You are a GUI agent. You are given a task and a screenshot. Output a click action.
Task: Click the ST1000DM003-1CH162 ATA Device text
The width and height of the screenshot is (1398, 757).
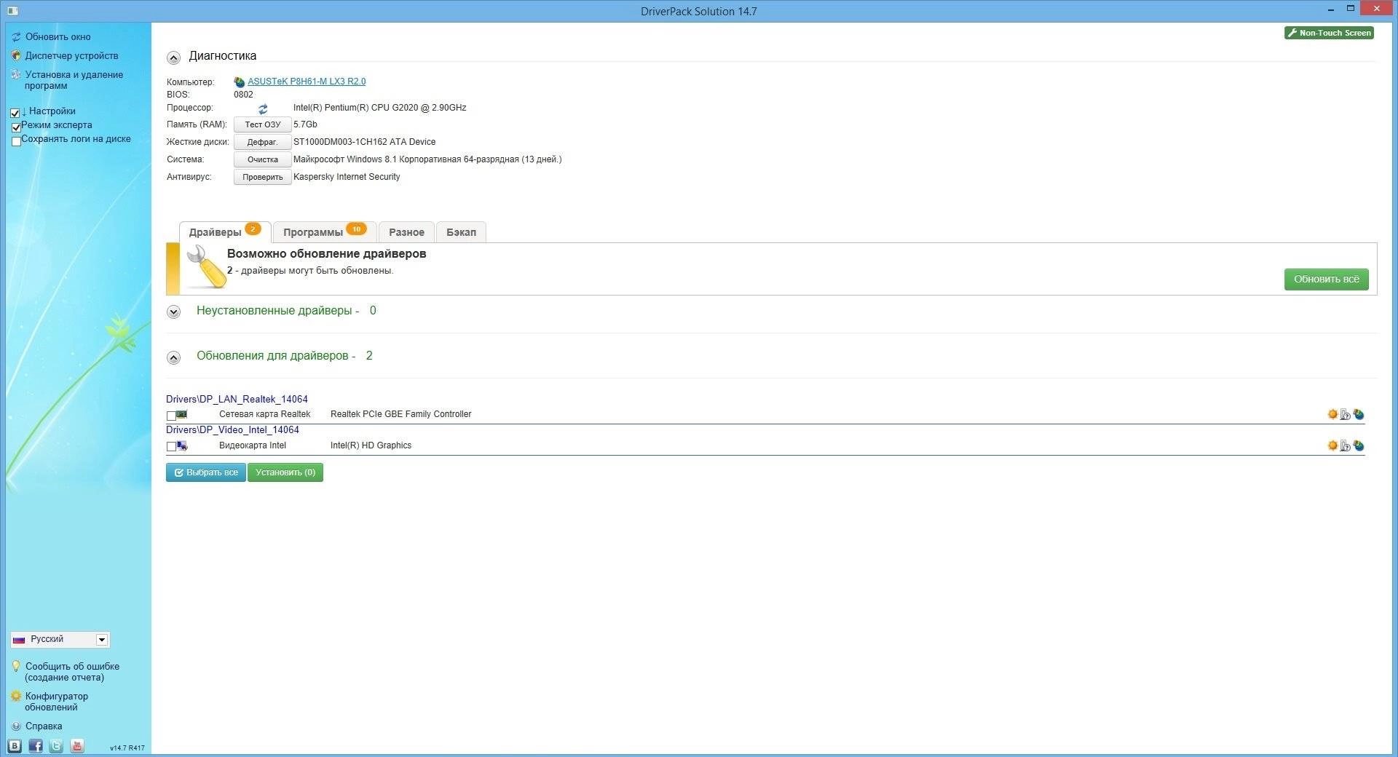(364, 142)
